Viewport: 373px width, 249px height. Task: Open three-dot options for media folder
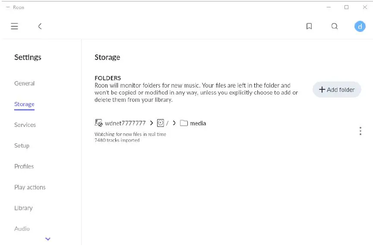click(360, 131)
